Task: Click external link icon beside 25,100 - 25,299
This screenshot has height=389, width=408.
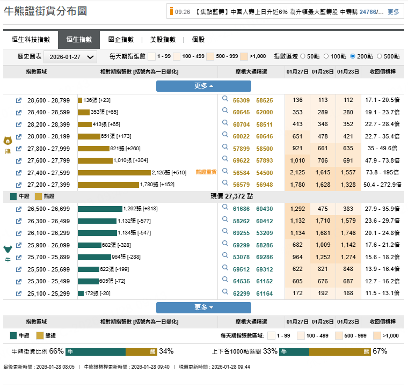Action: 19,293
